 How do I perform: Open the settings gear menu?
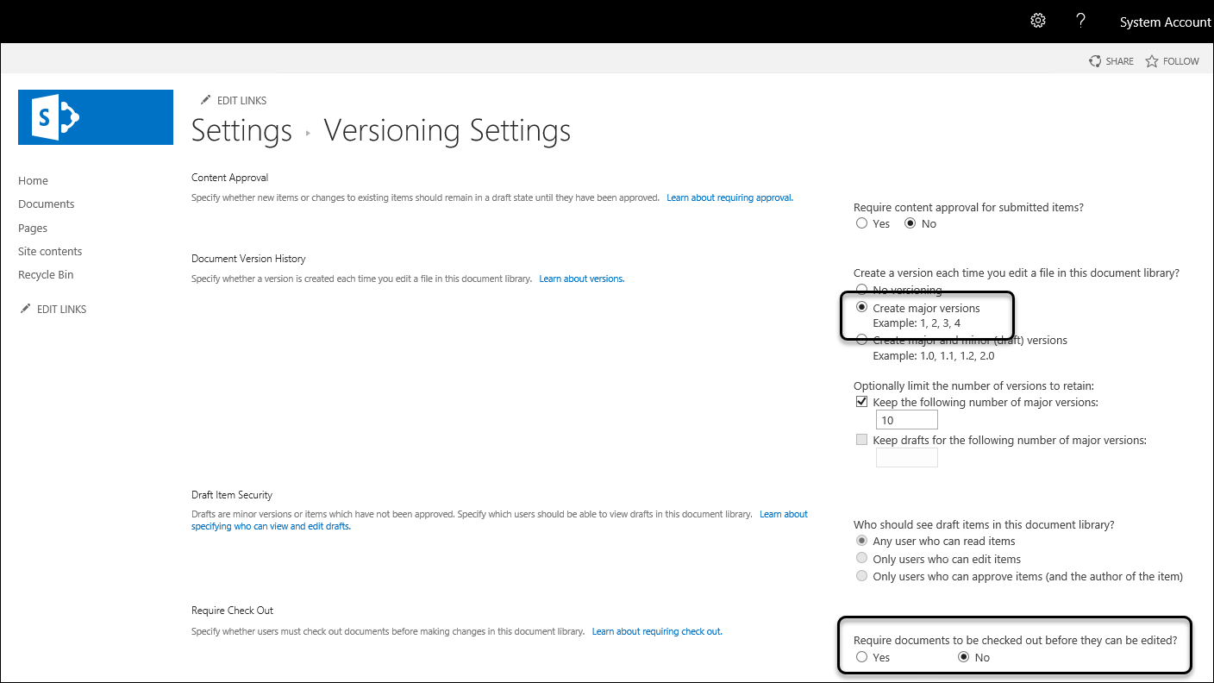pos(1038,21)
